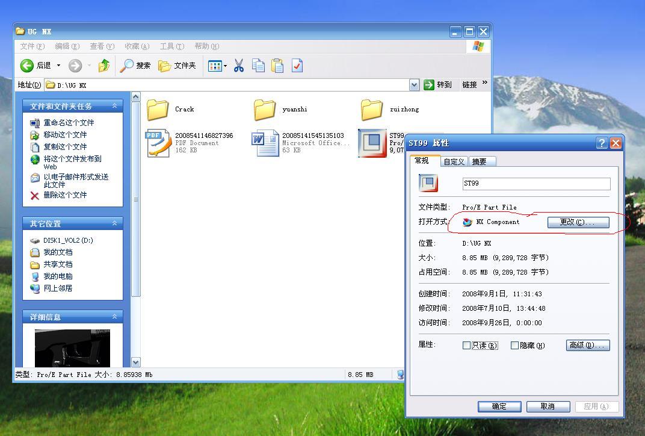
Task: Toggle the 文件夹 folders pane
Action: point(177,66)
